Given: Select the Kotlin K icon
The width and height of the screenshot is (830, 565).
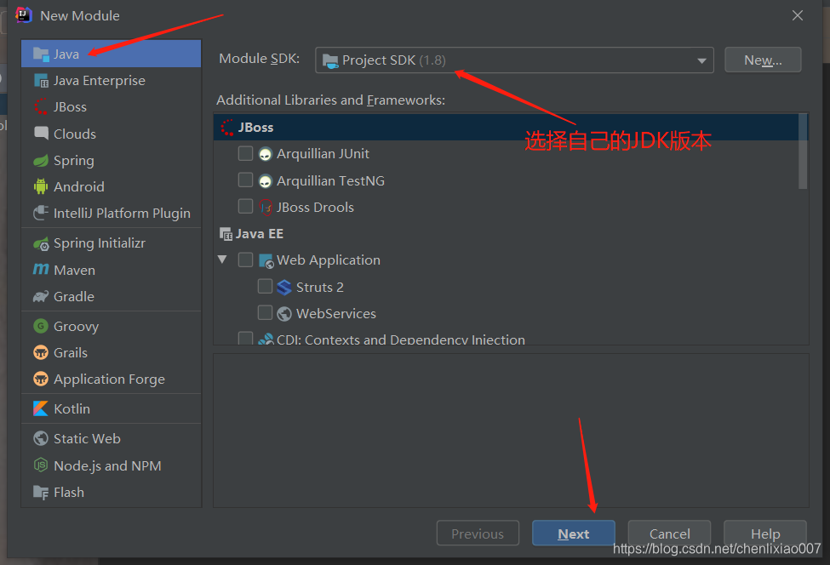Looking at the screenshot, I should point(41,408).
